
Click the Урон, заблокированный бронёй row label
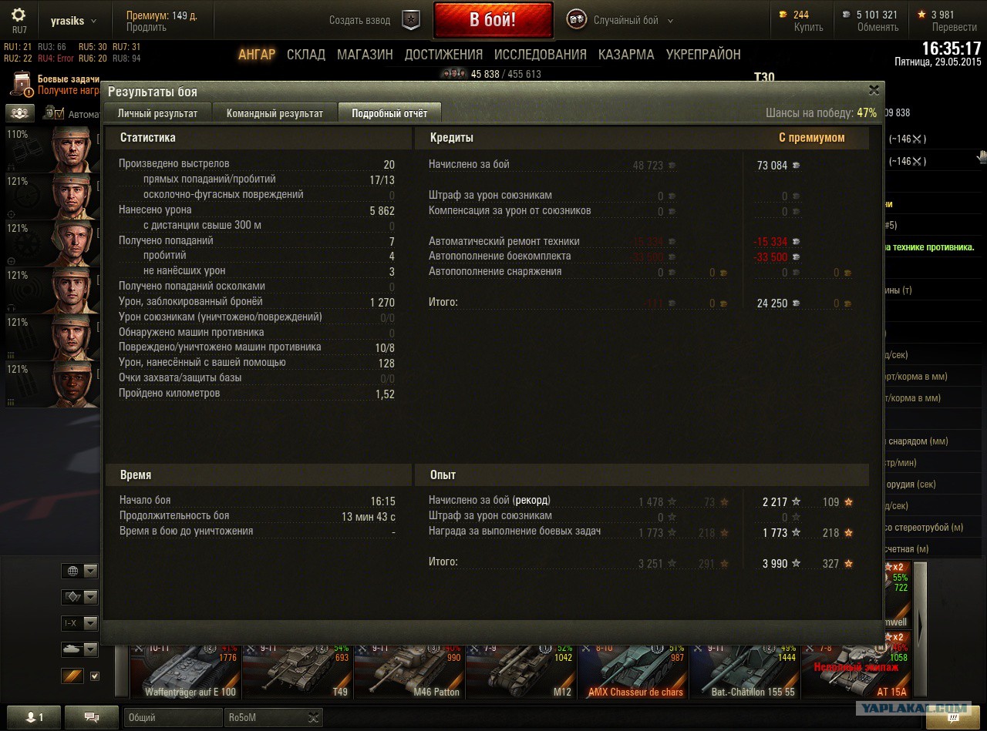[x=190, y=302]
